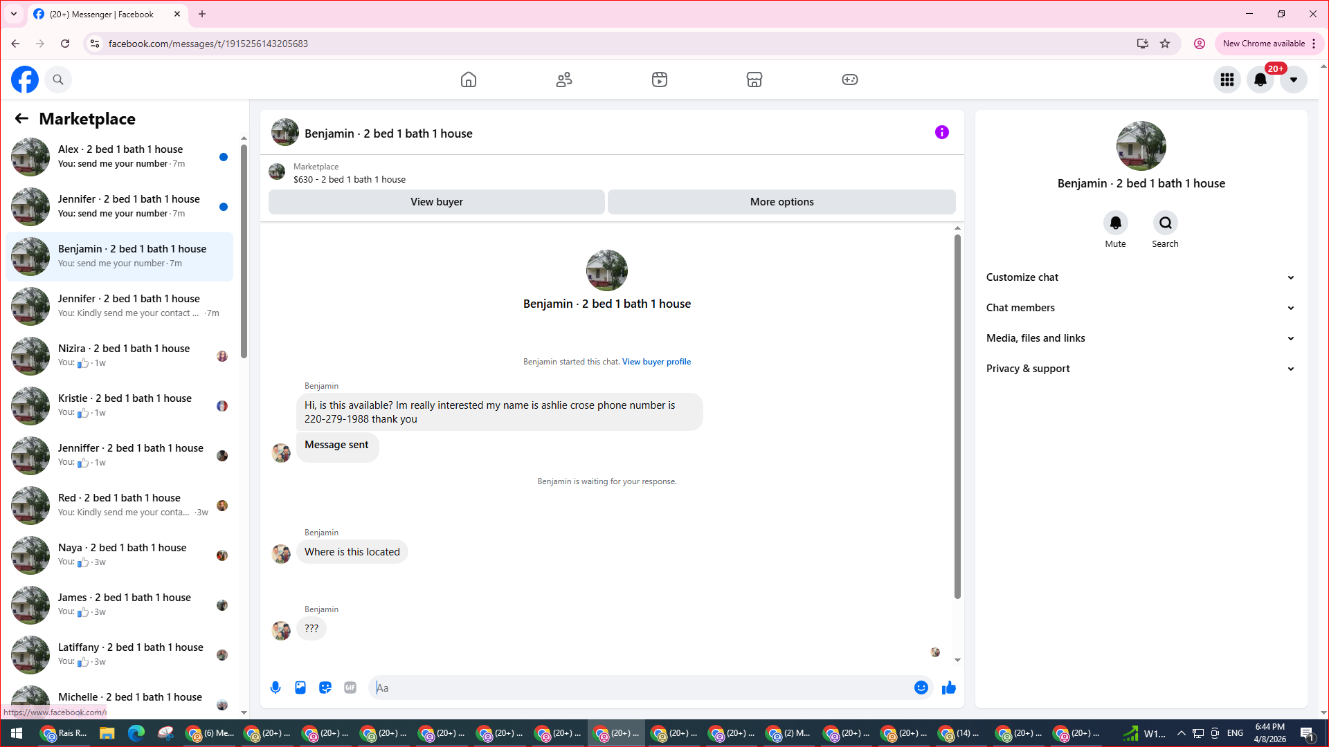Click the purple conversation info icon
1329x747 pixels.
point(942,132)
